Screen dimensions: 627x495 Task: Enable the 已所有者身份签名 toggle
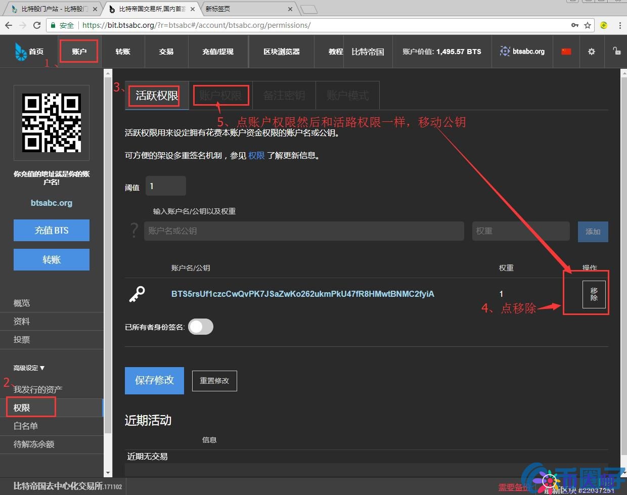click(x=200, y=327)
